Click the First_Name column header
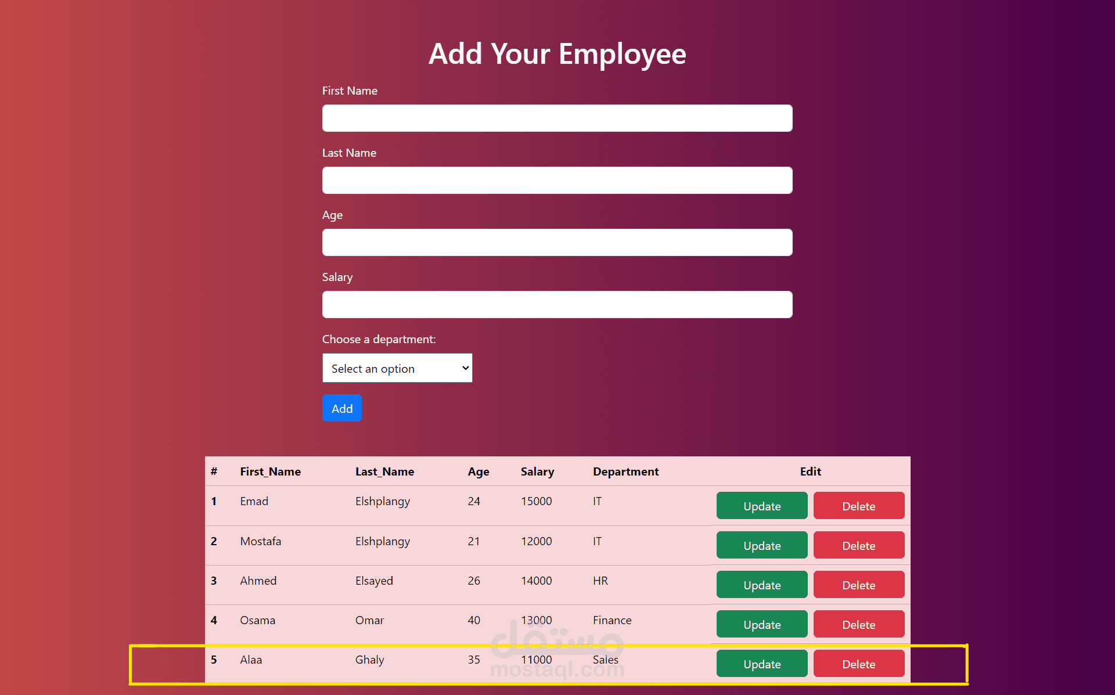Viewport: 1115px width, 695px height. [270, 471]
